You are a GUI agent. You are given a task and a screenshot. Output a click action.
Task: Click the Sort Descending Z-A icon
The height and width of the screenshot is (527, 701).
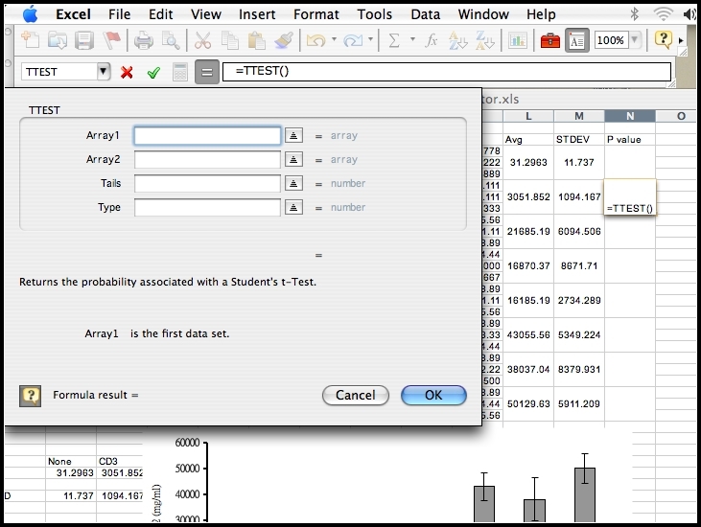click(485, 40)
